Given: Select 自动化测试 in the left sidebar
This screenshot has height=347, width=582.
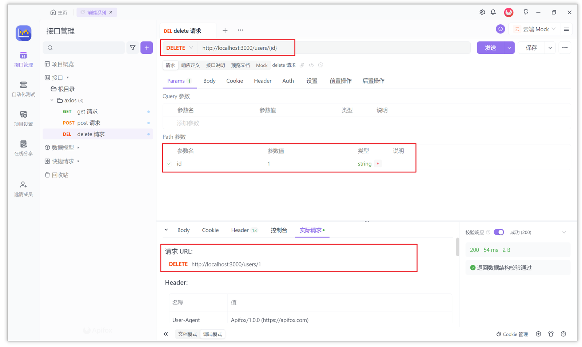Looking at the screenshot, I should coord(23,89).
